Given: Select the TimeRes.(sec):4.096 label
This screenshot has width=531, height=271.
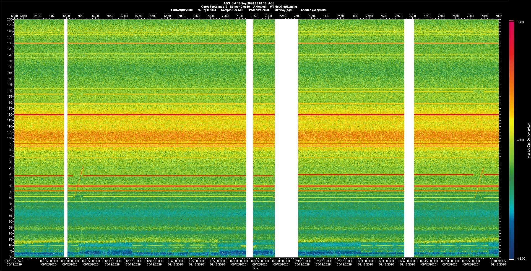Looking at the screenshot, I should click(313, 10).
